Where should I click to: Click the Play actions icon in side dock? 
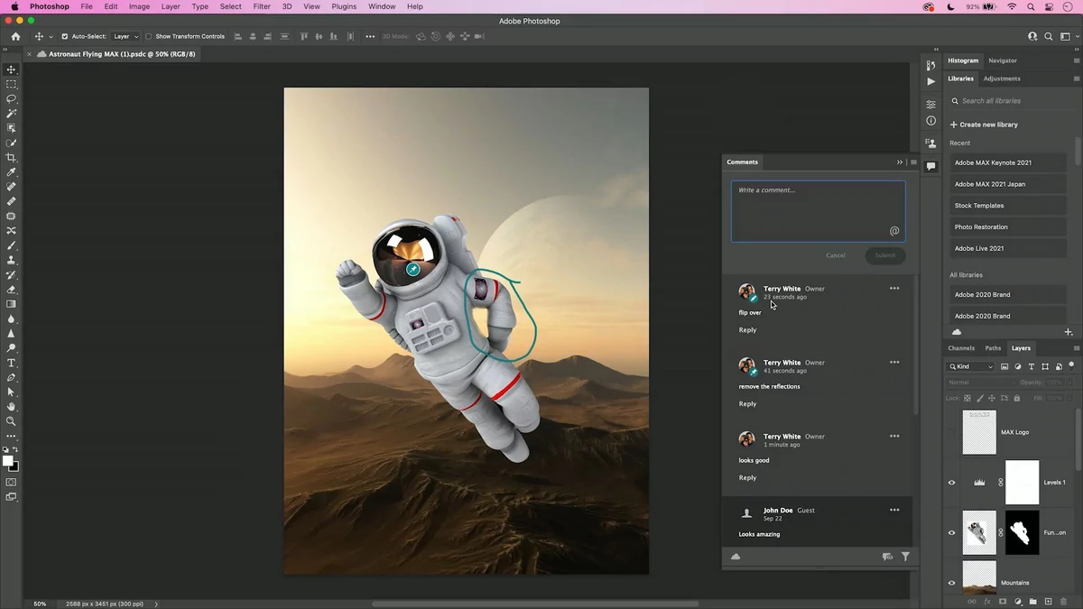click(x=930, y=81)
